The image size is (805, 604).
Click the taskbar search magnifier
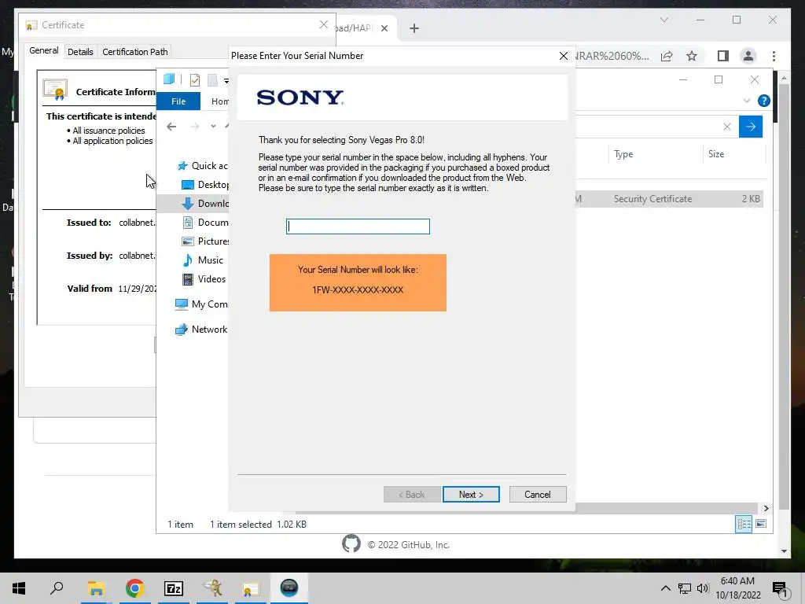(57, 588)
